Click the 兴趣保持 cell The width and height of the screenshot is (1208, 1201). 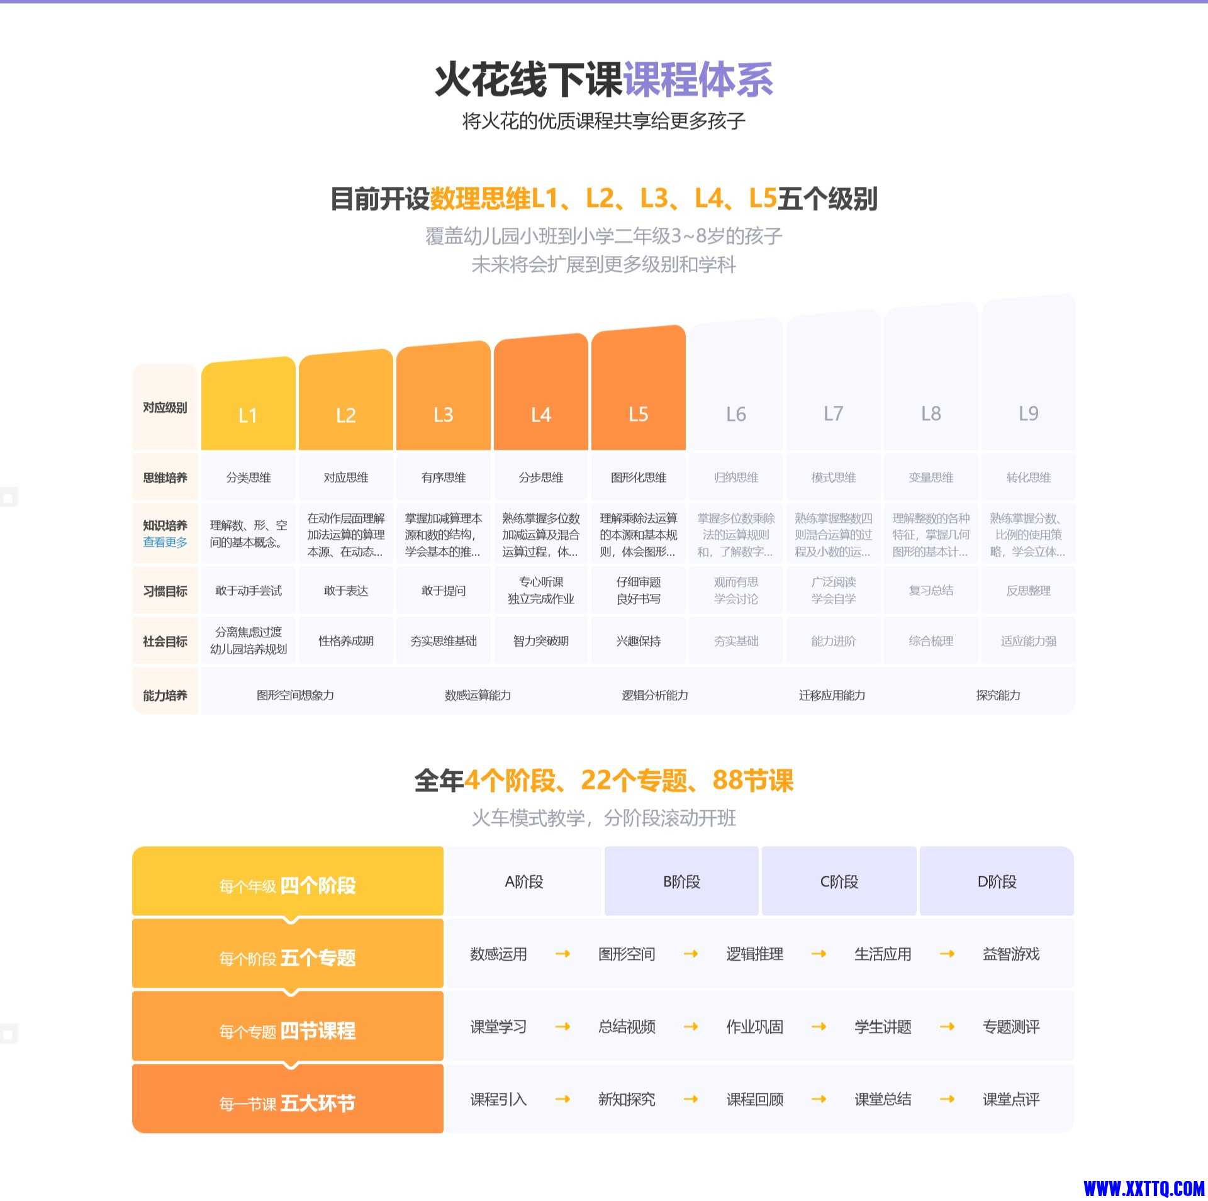pyautogui.click(x=639, y=641)
